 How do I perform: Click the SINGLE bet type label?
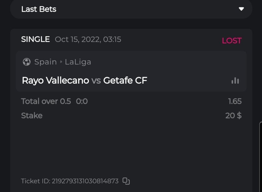point(35,39)
